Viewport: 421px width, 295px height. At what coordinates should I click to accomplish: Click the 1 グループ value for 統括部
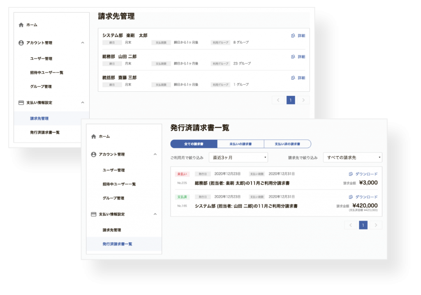click(x=241, y=84)
